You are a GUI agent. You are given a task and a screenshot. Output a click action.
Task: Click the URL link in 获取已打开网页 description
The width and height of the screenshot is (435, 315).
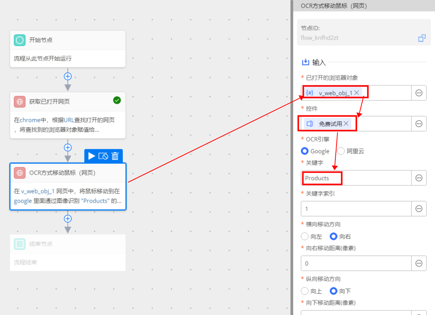[68, 120]
